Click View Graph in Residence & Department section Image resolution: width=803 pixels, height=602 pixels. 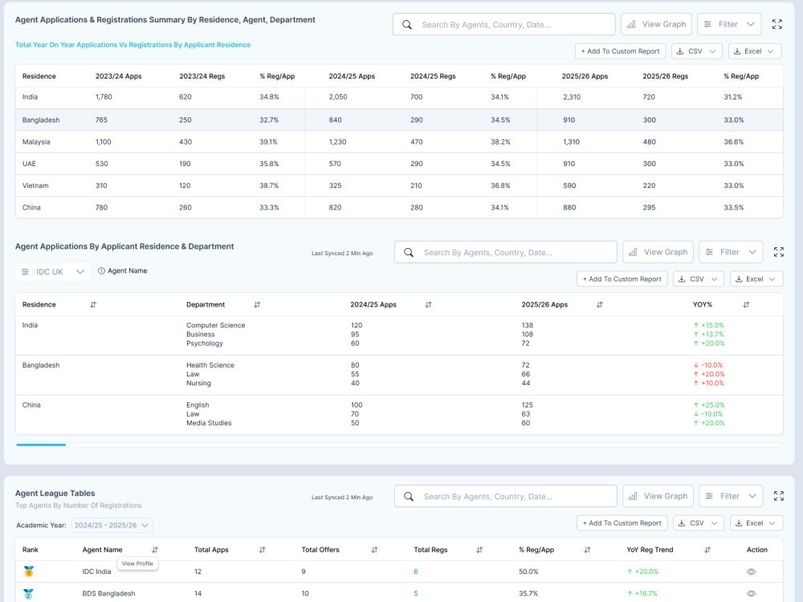pyautogui.click(x=658, y=252)
